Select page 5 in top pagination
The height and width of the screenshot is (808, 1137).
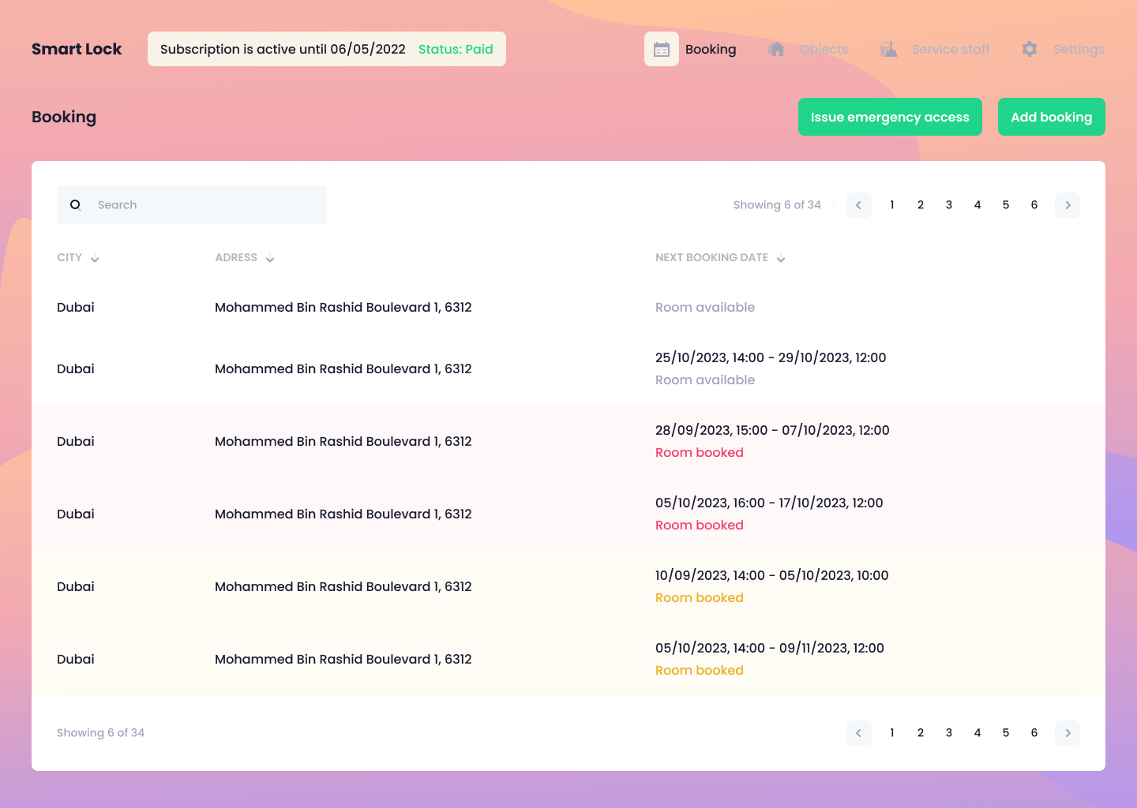coord(1006,205)
